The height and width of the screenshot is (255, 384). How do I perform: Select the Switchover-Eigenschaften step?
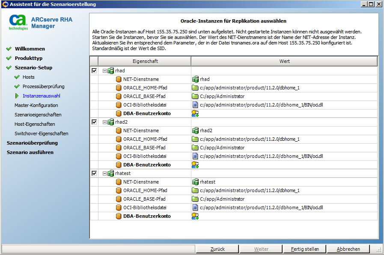click(42, 133)
